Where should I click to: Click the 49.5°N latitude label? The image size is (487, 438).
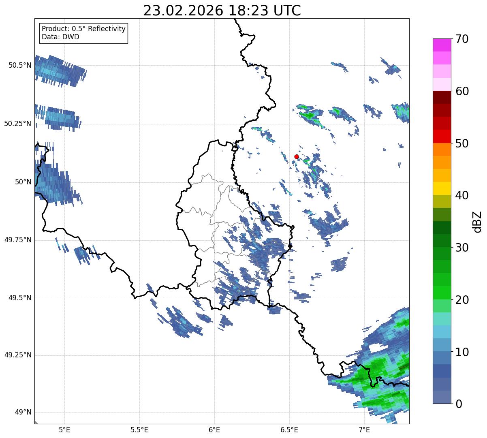(x=20, y=298)
